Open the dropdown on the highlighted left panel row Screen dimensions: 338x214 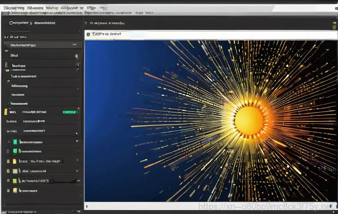[x=74, y=45]
